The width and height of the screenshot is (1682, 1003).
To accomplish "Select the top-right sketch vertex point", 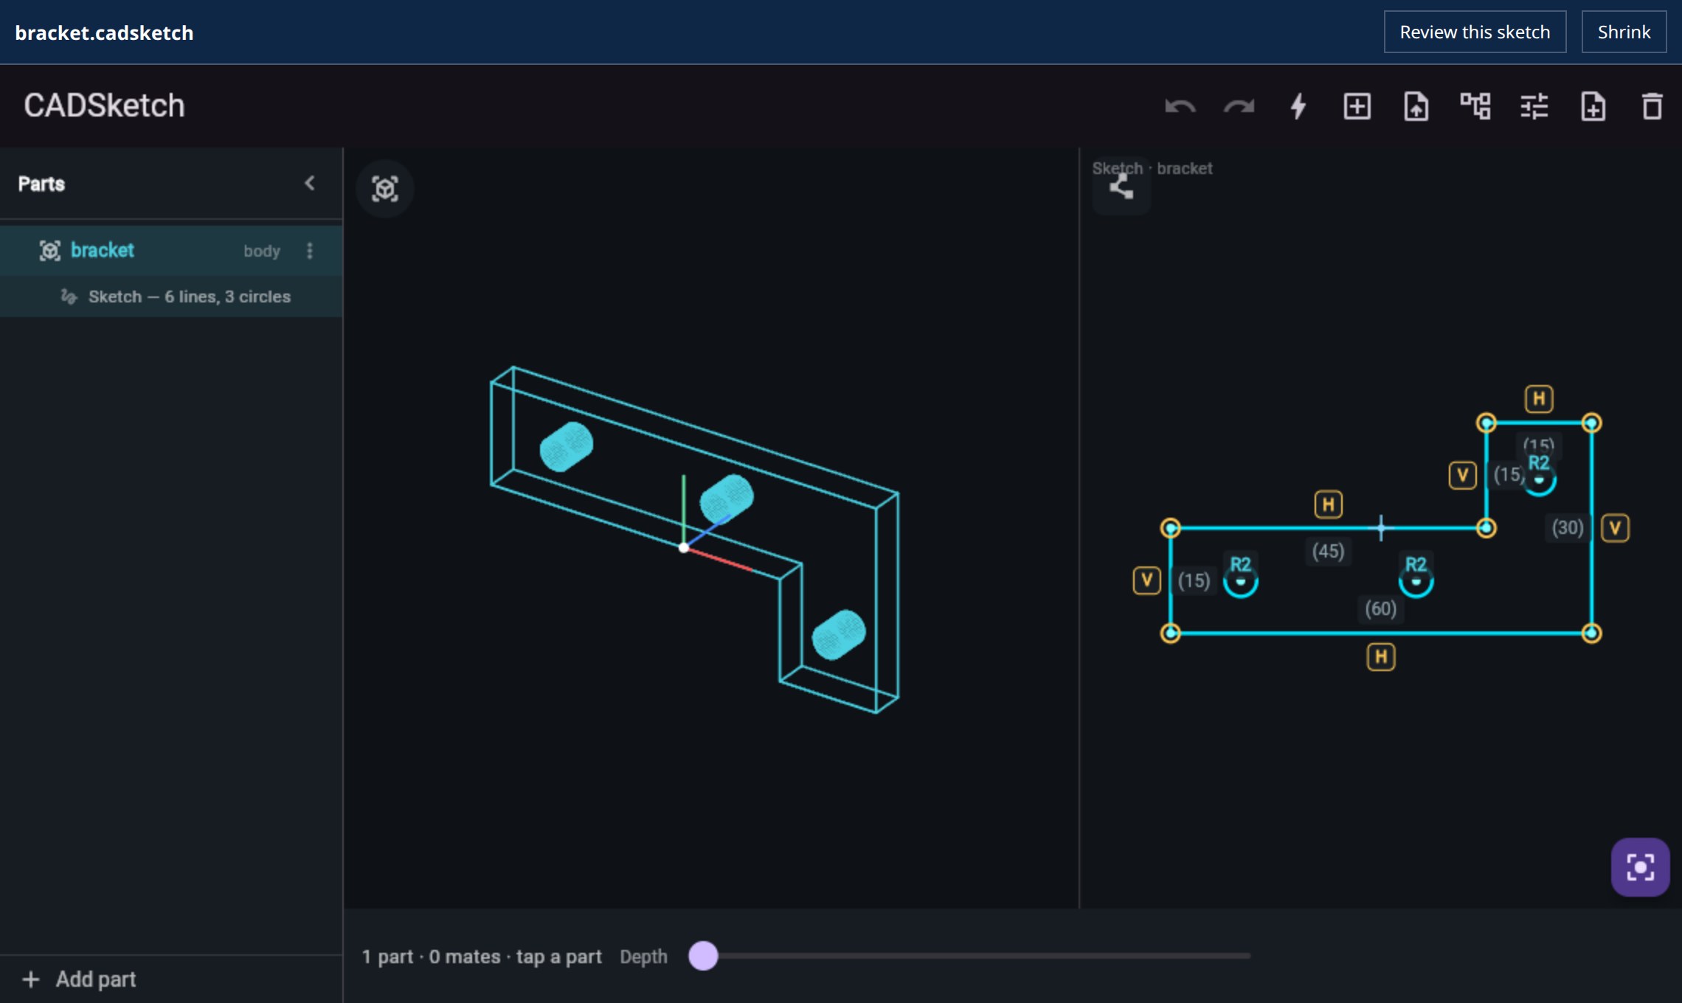I will click(x=1592, y=423).
